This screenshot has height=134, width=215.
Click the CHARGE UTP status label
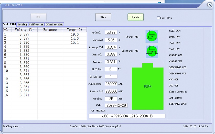coord(176,61)
